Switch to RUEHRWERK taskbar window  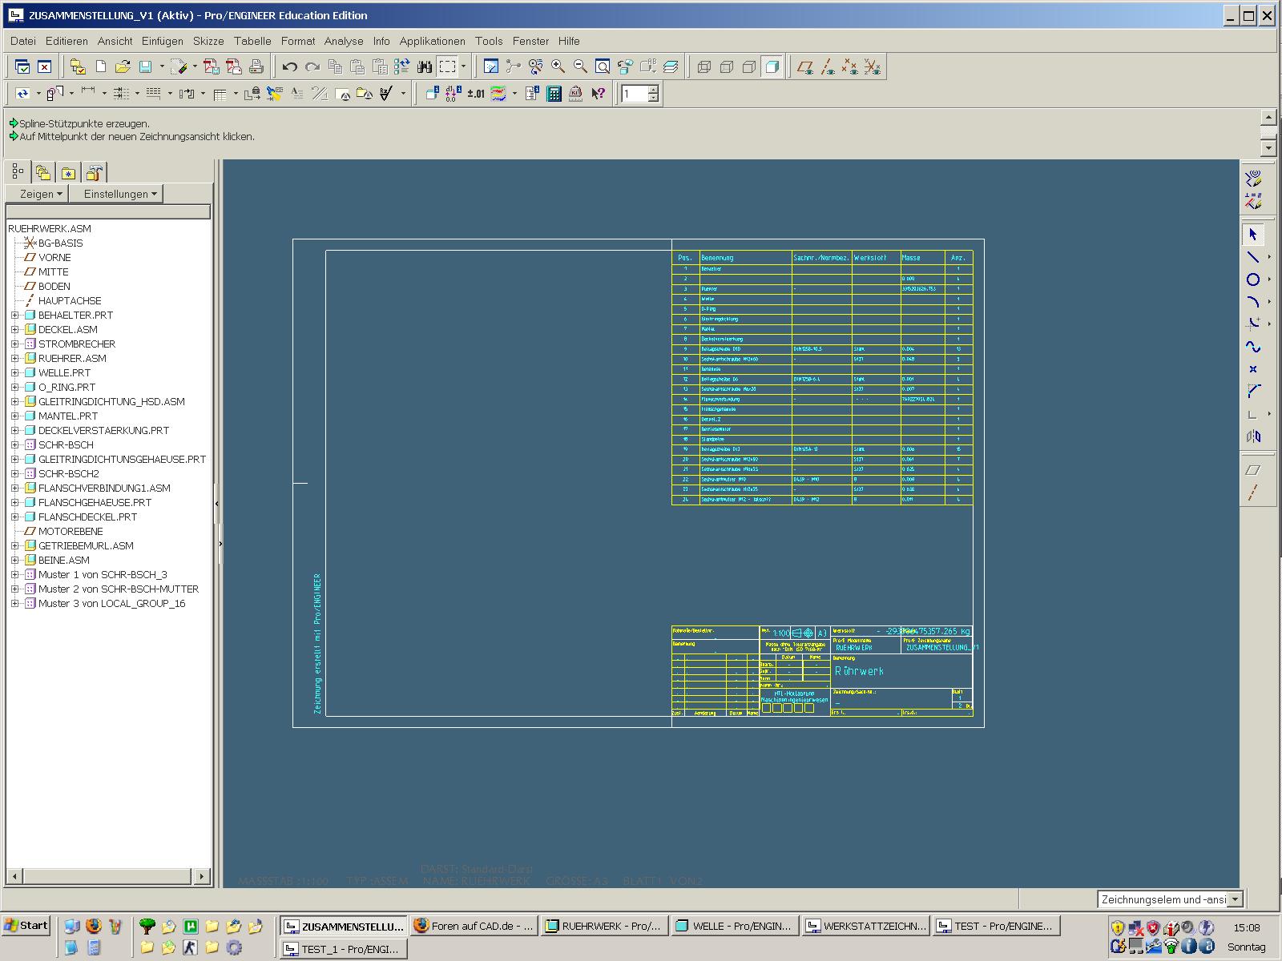point(605,926)
